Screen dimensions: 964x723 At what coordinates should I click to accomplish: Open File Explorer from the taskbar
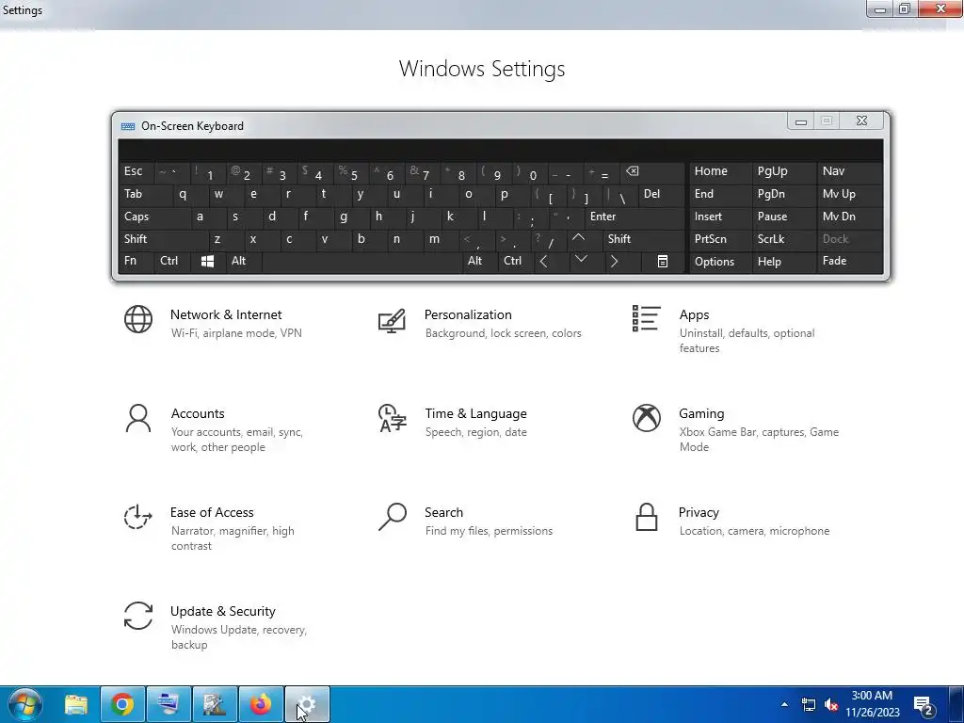click(x=76, y=704)
